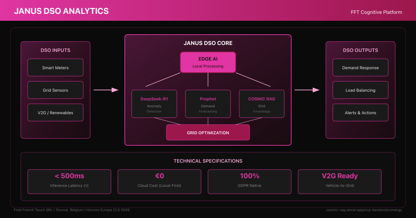Select the JANUS DSO ANALYTICS header
416x218 pixels.
(61, 11)
